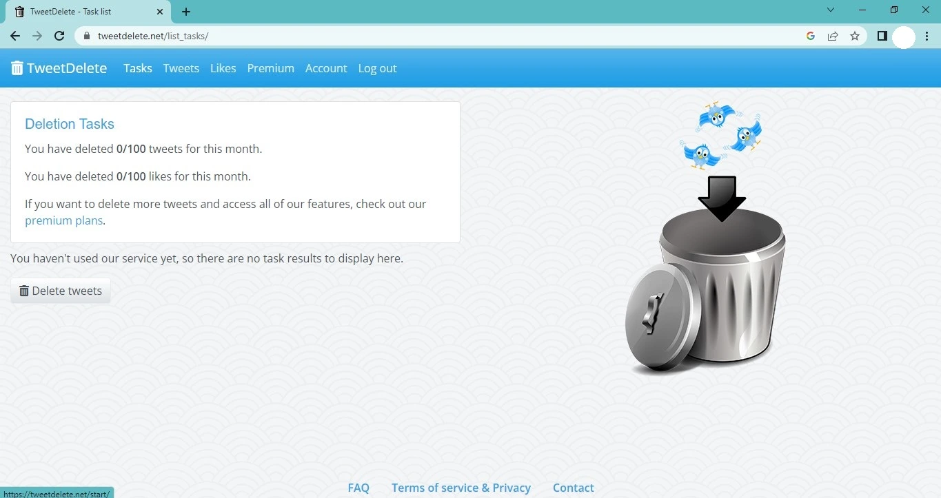Image resolution: width=941 pixels, height=498 pixels.
Task: Click the share page icon
Action: pos(833,36)
